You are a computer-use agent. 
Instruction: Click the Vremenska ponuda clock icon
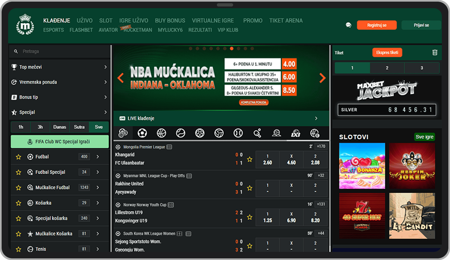14,82
